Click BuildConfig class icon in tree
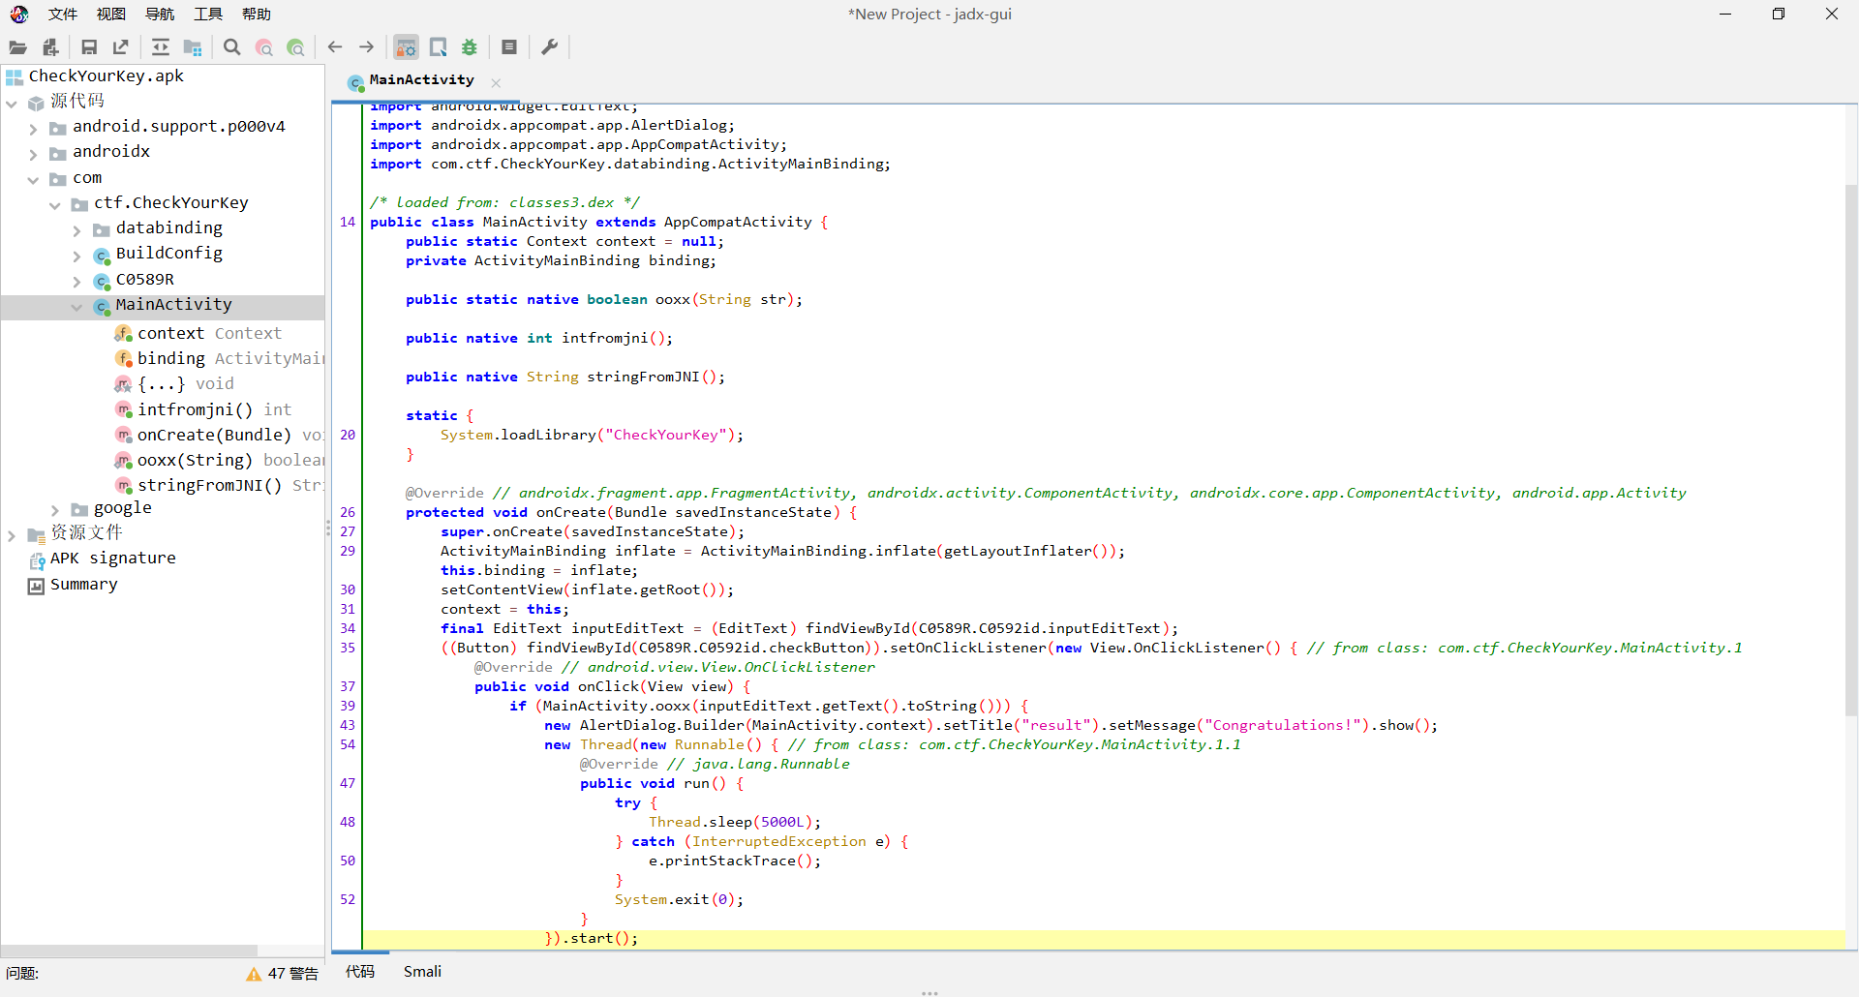The width and height of the screenshot is (1859, 997). [x=102, y=256]
